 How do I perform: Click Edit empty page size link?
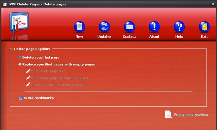(x=48, y=71)
